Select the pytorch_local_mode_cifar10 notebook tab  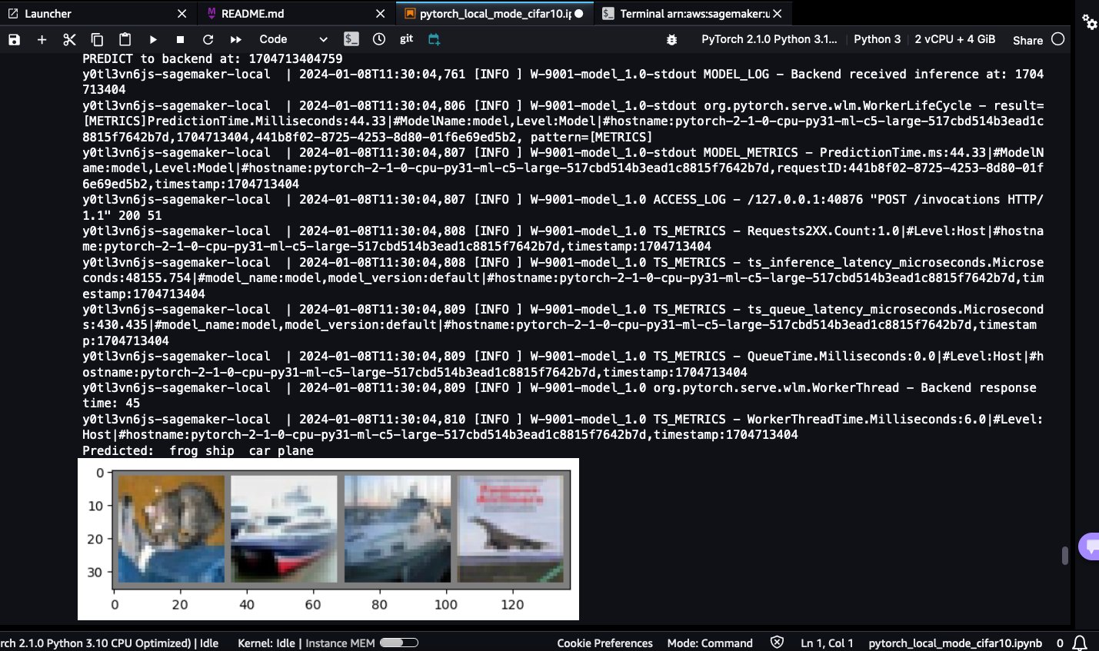[495, 14]
